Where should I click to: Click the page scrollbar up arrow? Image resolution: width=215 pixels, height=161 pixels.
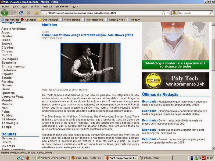click(x=213, y=24)
